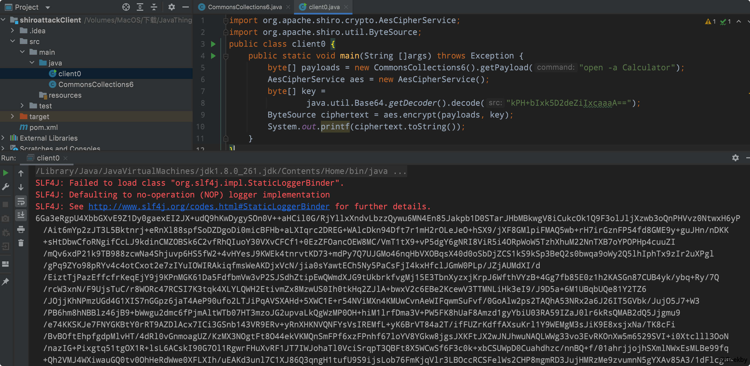750x366 pixels.
Task: Click the Select Opened File crosshair icon
Action: (x=126, y=7)
